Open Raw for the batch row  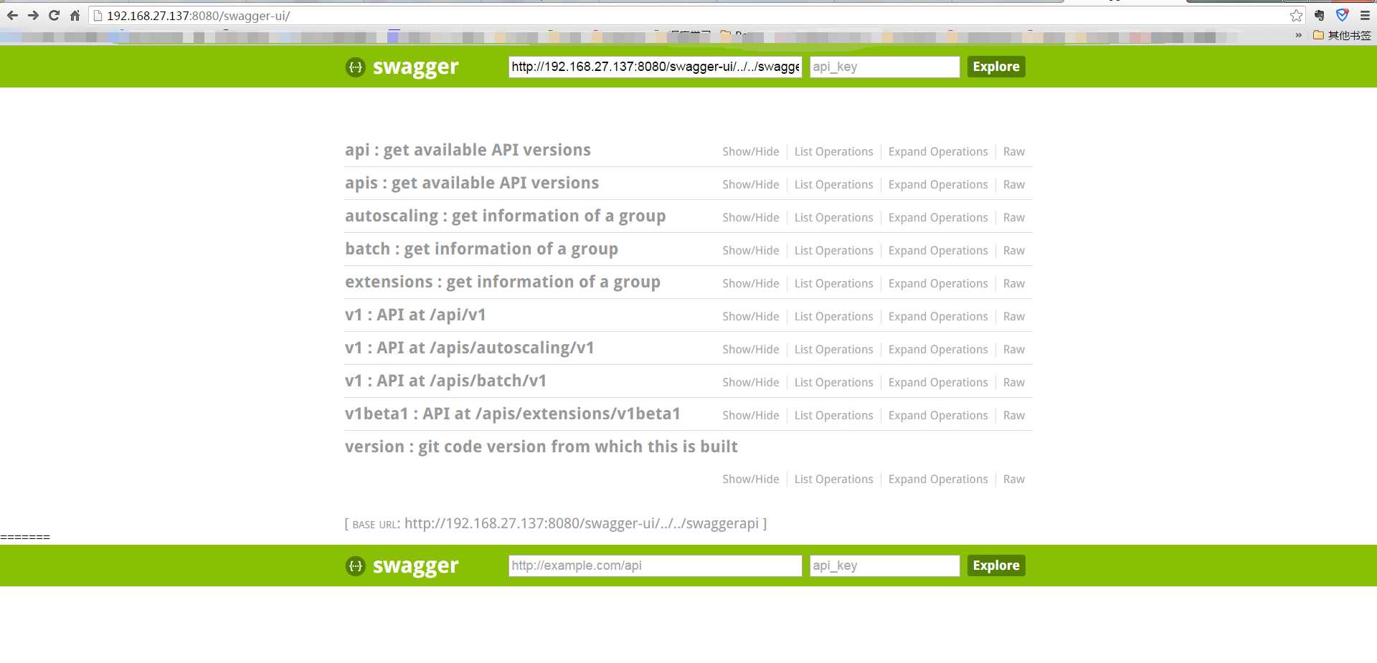pyautogui.click(x=1014, y=250)
